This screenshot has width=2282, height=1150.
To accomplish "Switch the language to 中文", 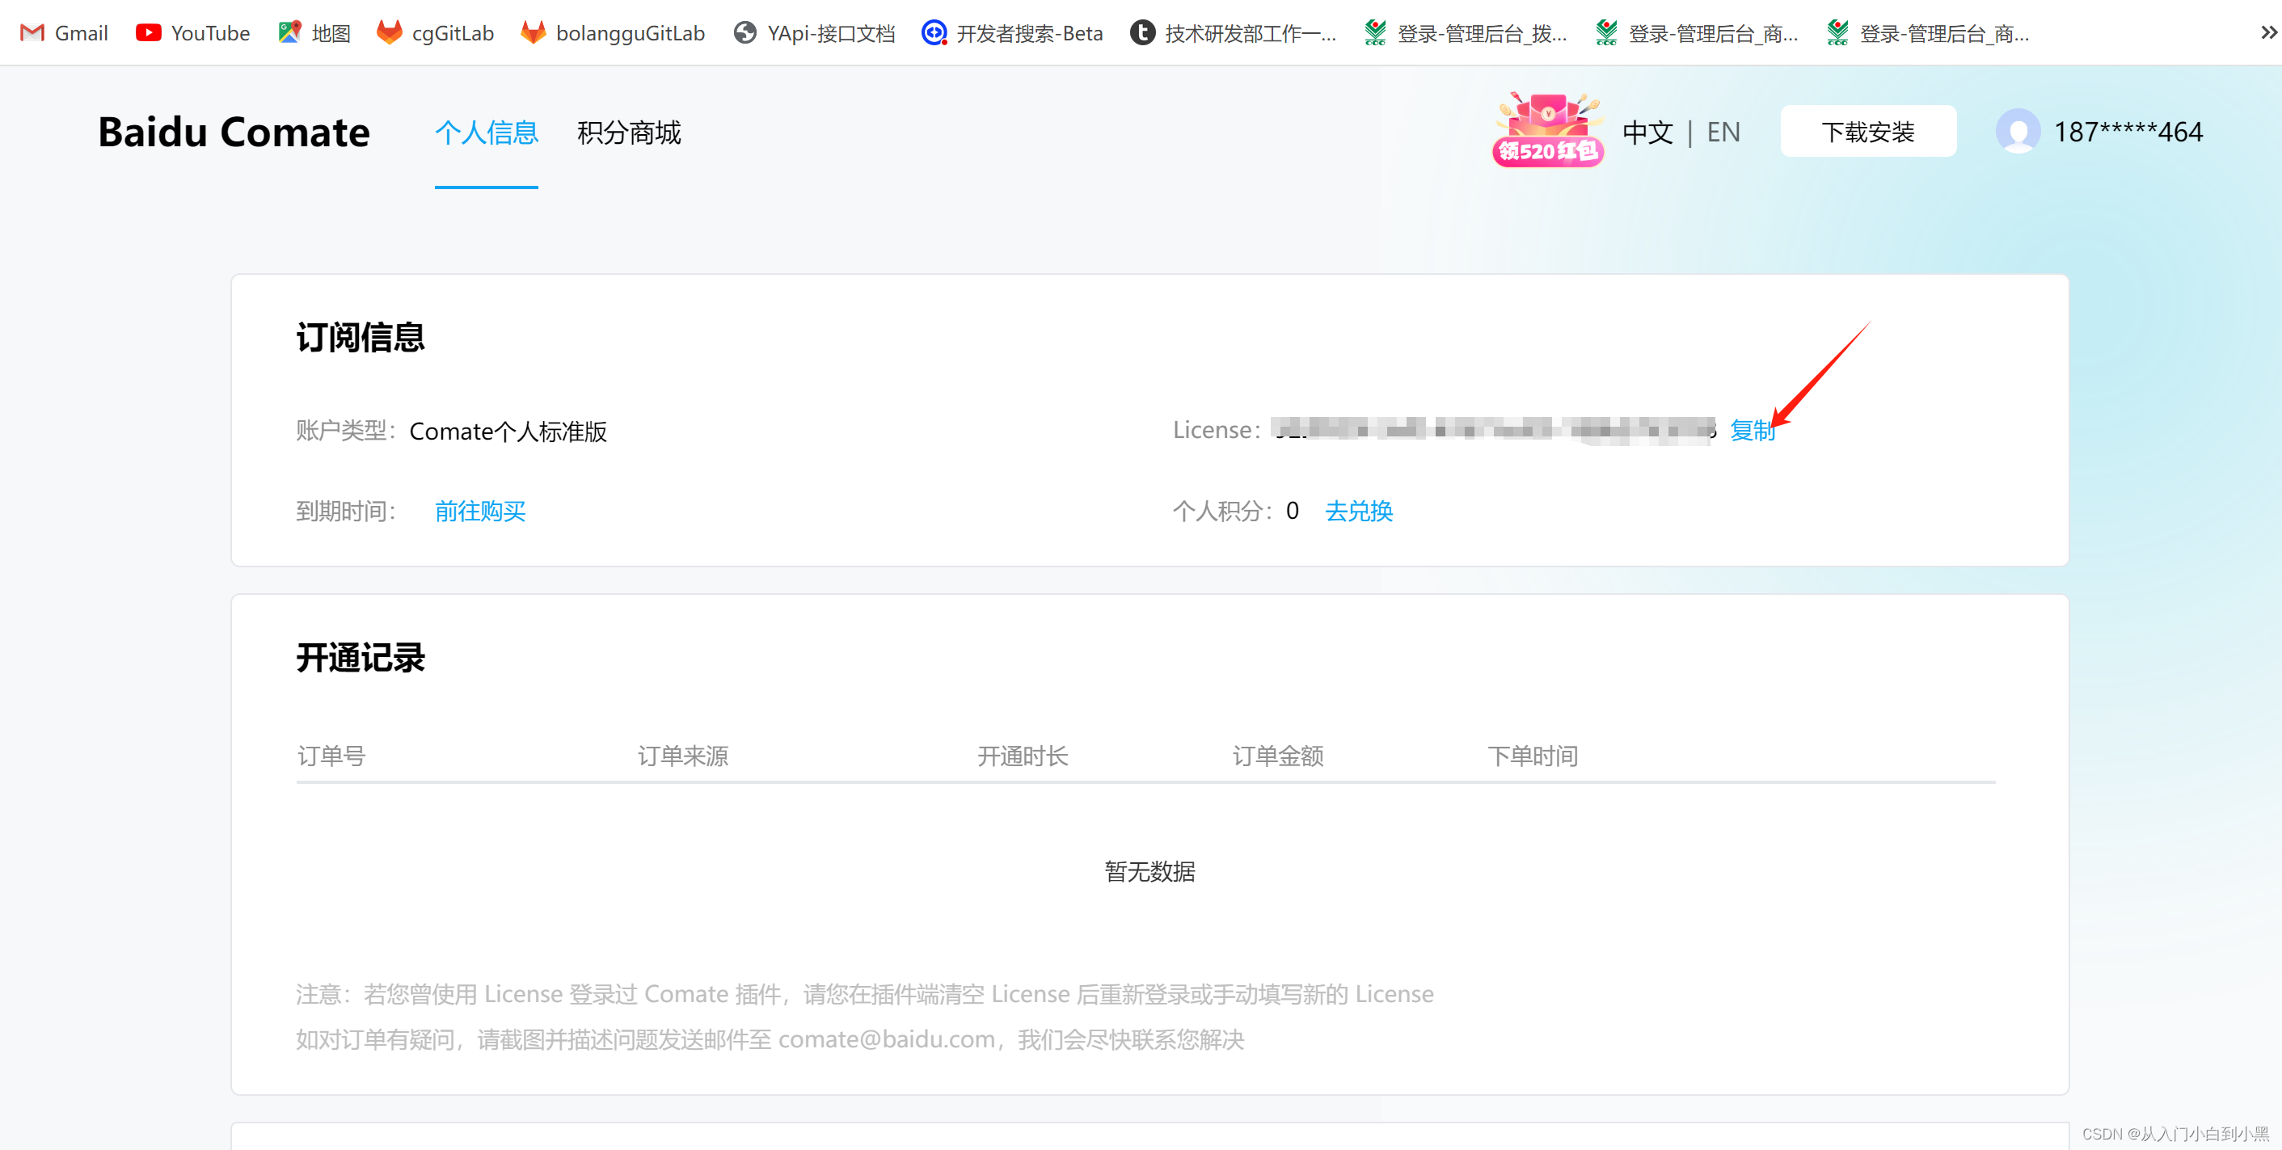I will 1647,133.
